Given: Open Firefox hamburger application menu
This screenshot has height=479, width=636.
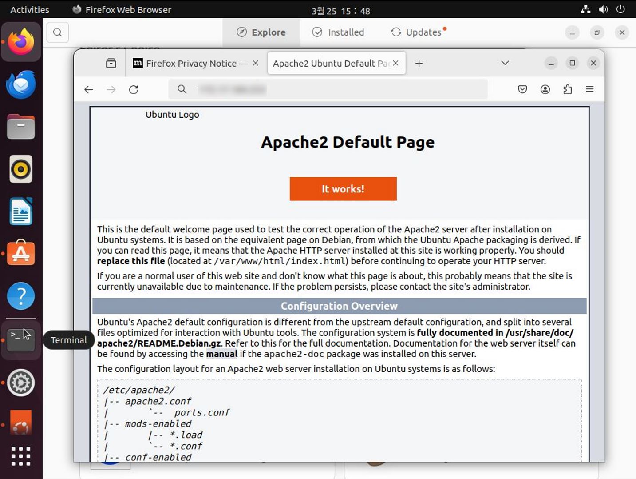Looking at the screenshot, I should click(x=590, y=89).
